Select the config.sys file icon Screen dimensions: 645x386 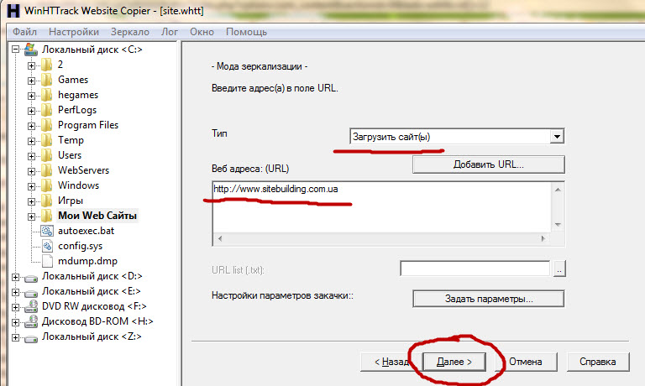click(47, 246)
